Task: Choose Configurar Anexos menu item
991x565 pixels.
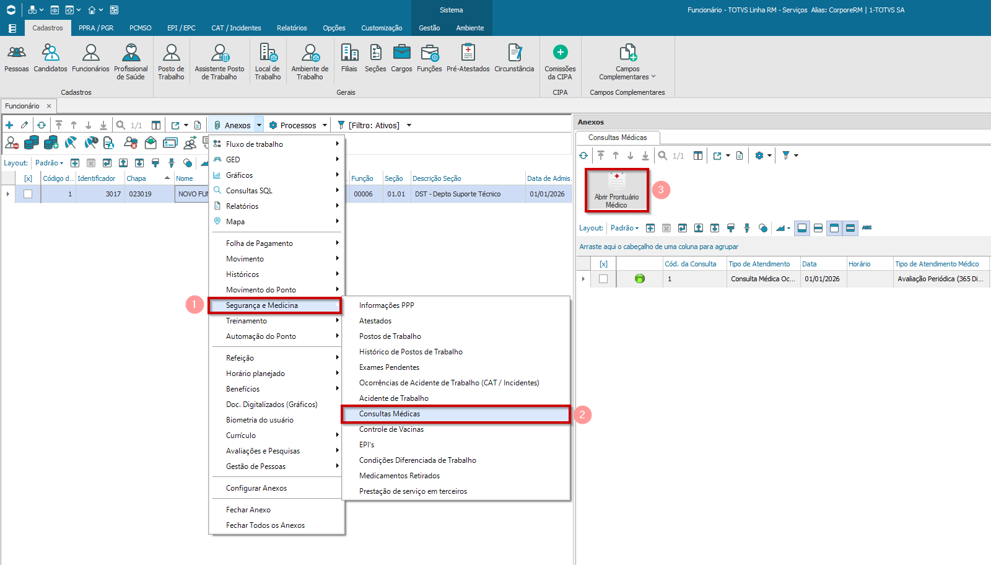Action: point(276,488)
